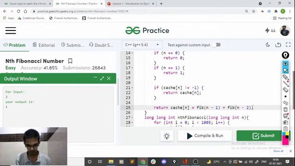This screenshot has height=166, width=295.
Task: Choose the brush size dot
Action: coord(285,96)
